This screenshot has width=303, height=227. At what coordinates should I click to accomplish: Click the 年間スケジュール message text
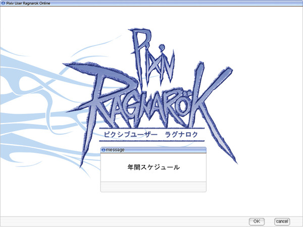click(154, 167)
